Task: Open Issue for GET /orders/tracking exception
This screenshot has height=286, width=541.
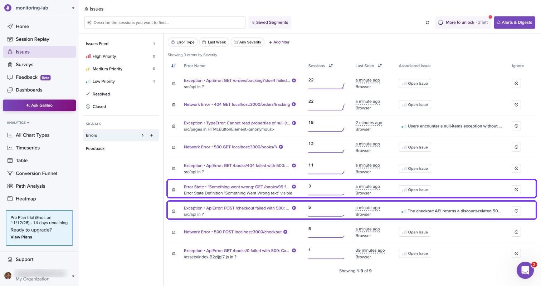Action: [x=415, y=84]
